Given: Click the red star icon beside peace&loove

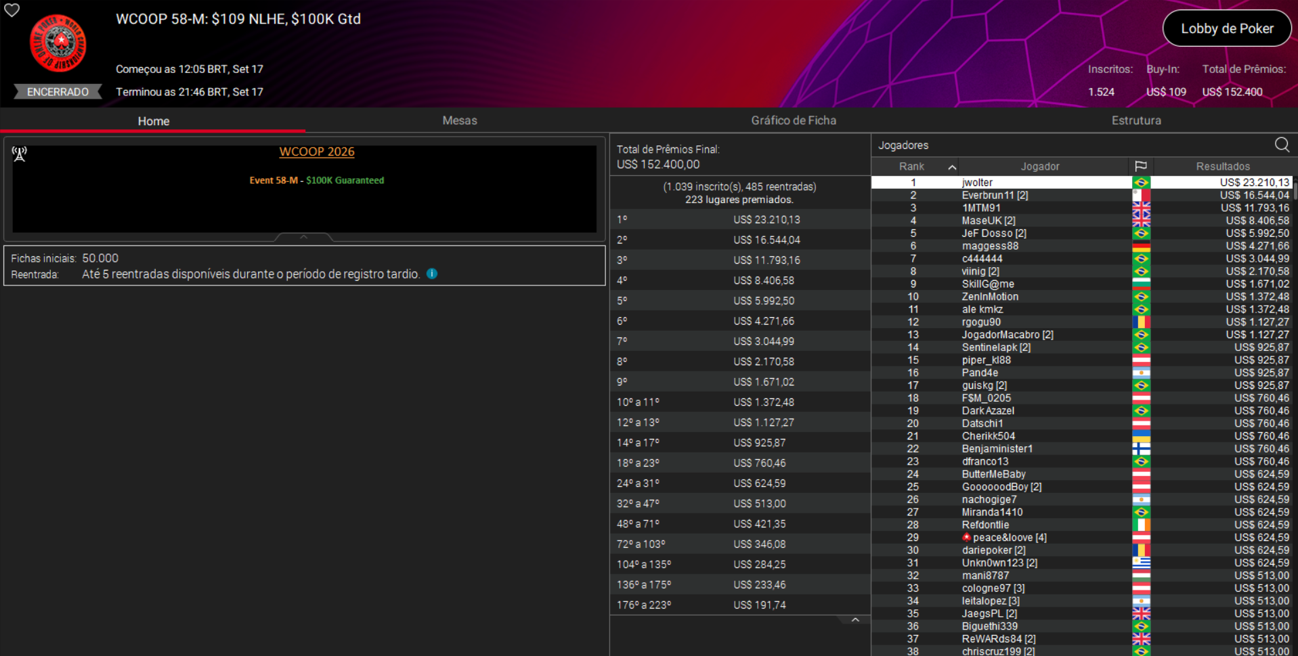Looking at the screenshot, I should pyautogui.click(x=966, y=538).
